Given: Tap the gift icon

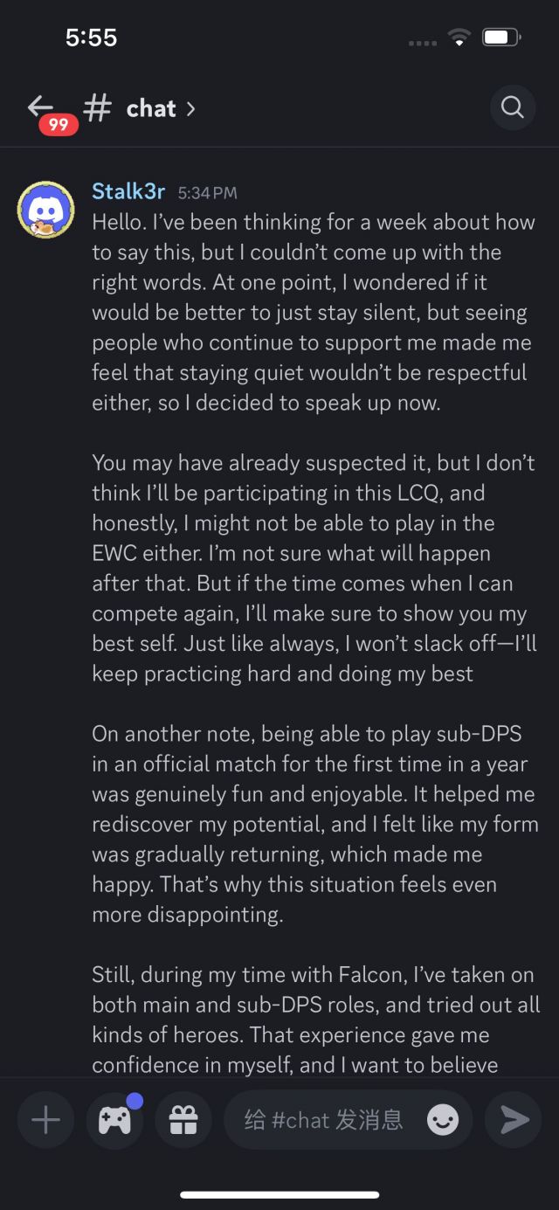Looking at the screenshot, I should pos(183,1120).
